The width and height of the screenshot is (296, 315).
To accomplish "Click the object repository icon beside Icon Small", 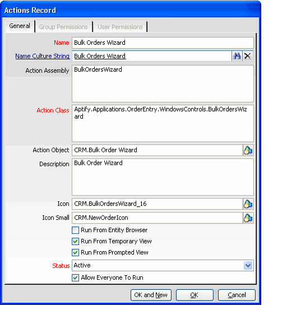I will click(x=248, y=218).
